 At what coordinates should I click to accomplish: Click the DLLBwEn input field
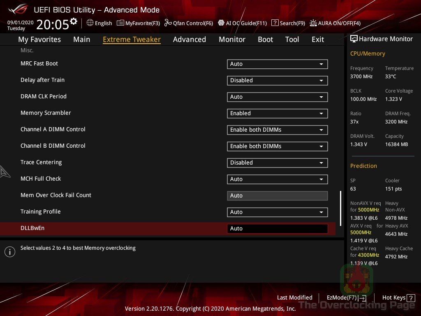click(277, 228)
